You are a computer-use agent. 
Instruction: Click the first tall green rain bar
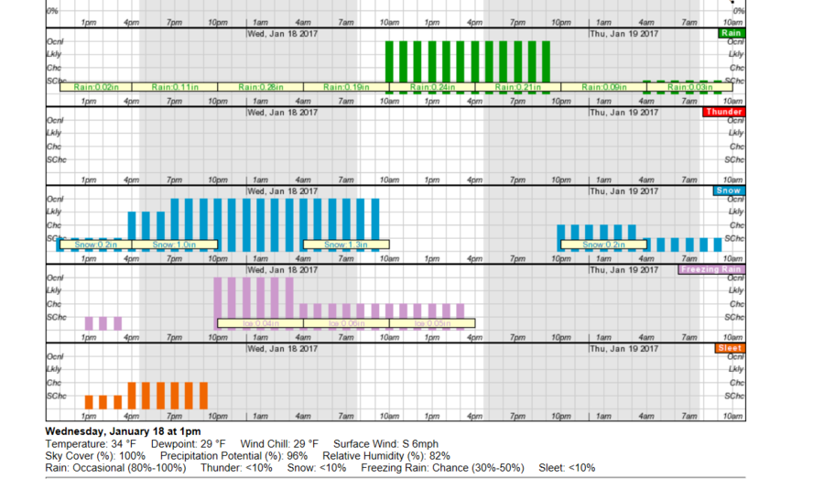tap(390, 64)
